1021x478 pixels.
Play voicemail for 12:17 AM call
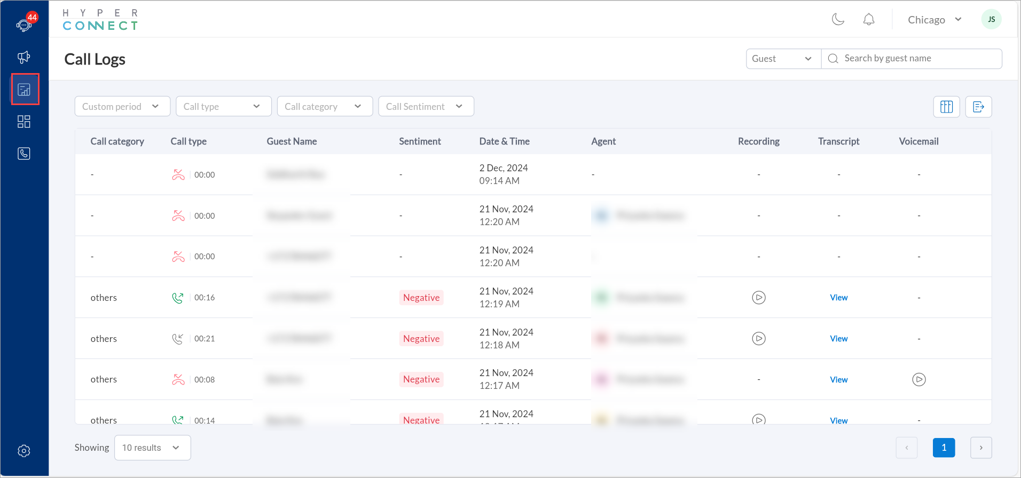(919, 379)
